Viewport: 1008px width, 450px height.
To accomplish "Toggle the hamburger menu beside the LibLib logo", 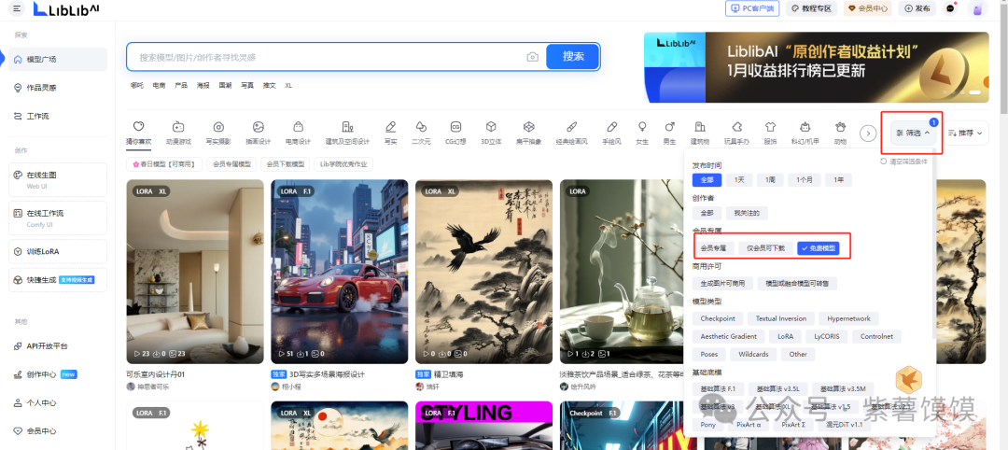I will pyautogui.click(x=18, y=8).
